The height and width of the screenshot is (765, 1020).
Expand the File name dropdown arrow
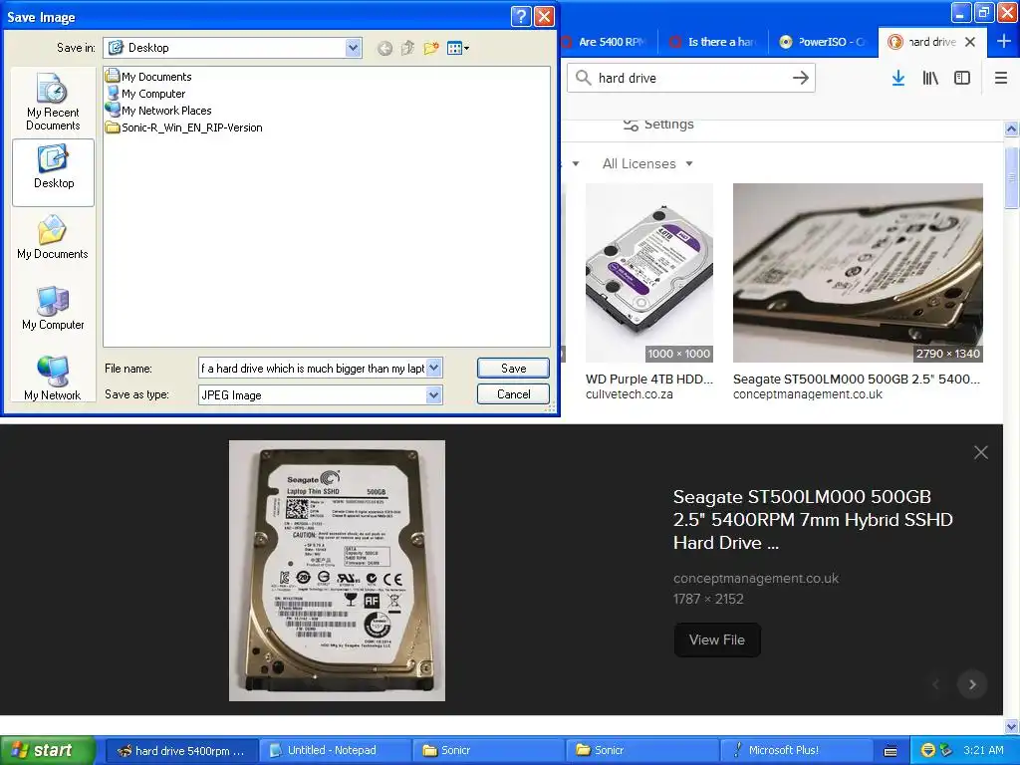(x=434, y=369)
